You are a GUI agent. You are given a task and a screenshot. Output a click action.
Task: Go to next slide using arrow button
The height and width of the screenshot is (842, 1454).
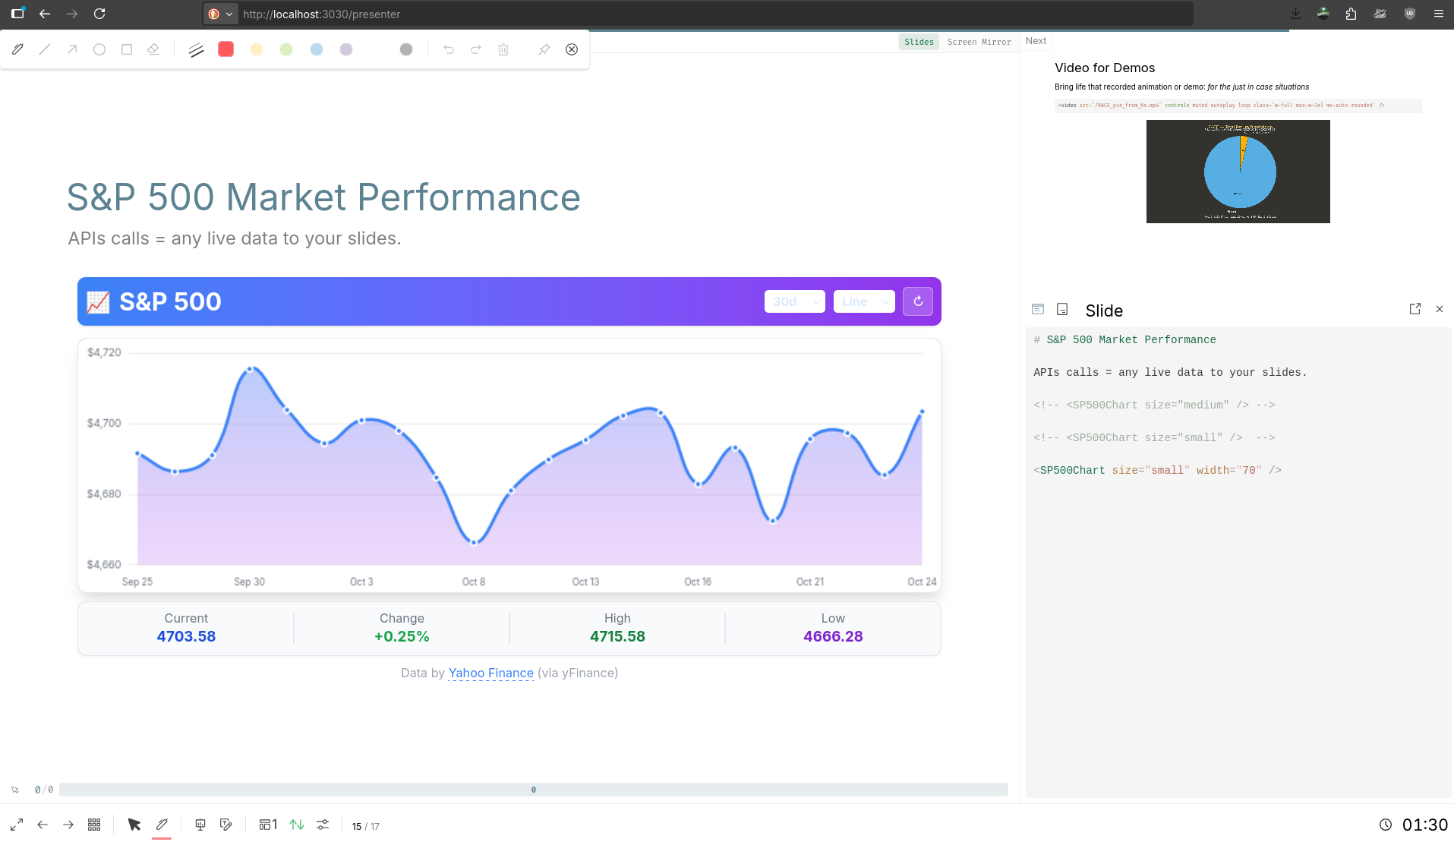pyautogui.click(x=68, y=825)
